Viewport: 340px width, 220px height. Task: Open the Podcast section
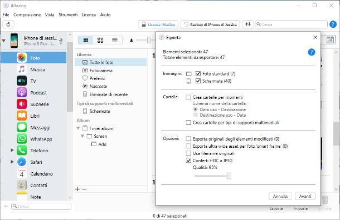(x=33, y=92)
